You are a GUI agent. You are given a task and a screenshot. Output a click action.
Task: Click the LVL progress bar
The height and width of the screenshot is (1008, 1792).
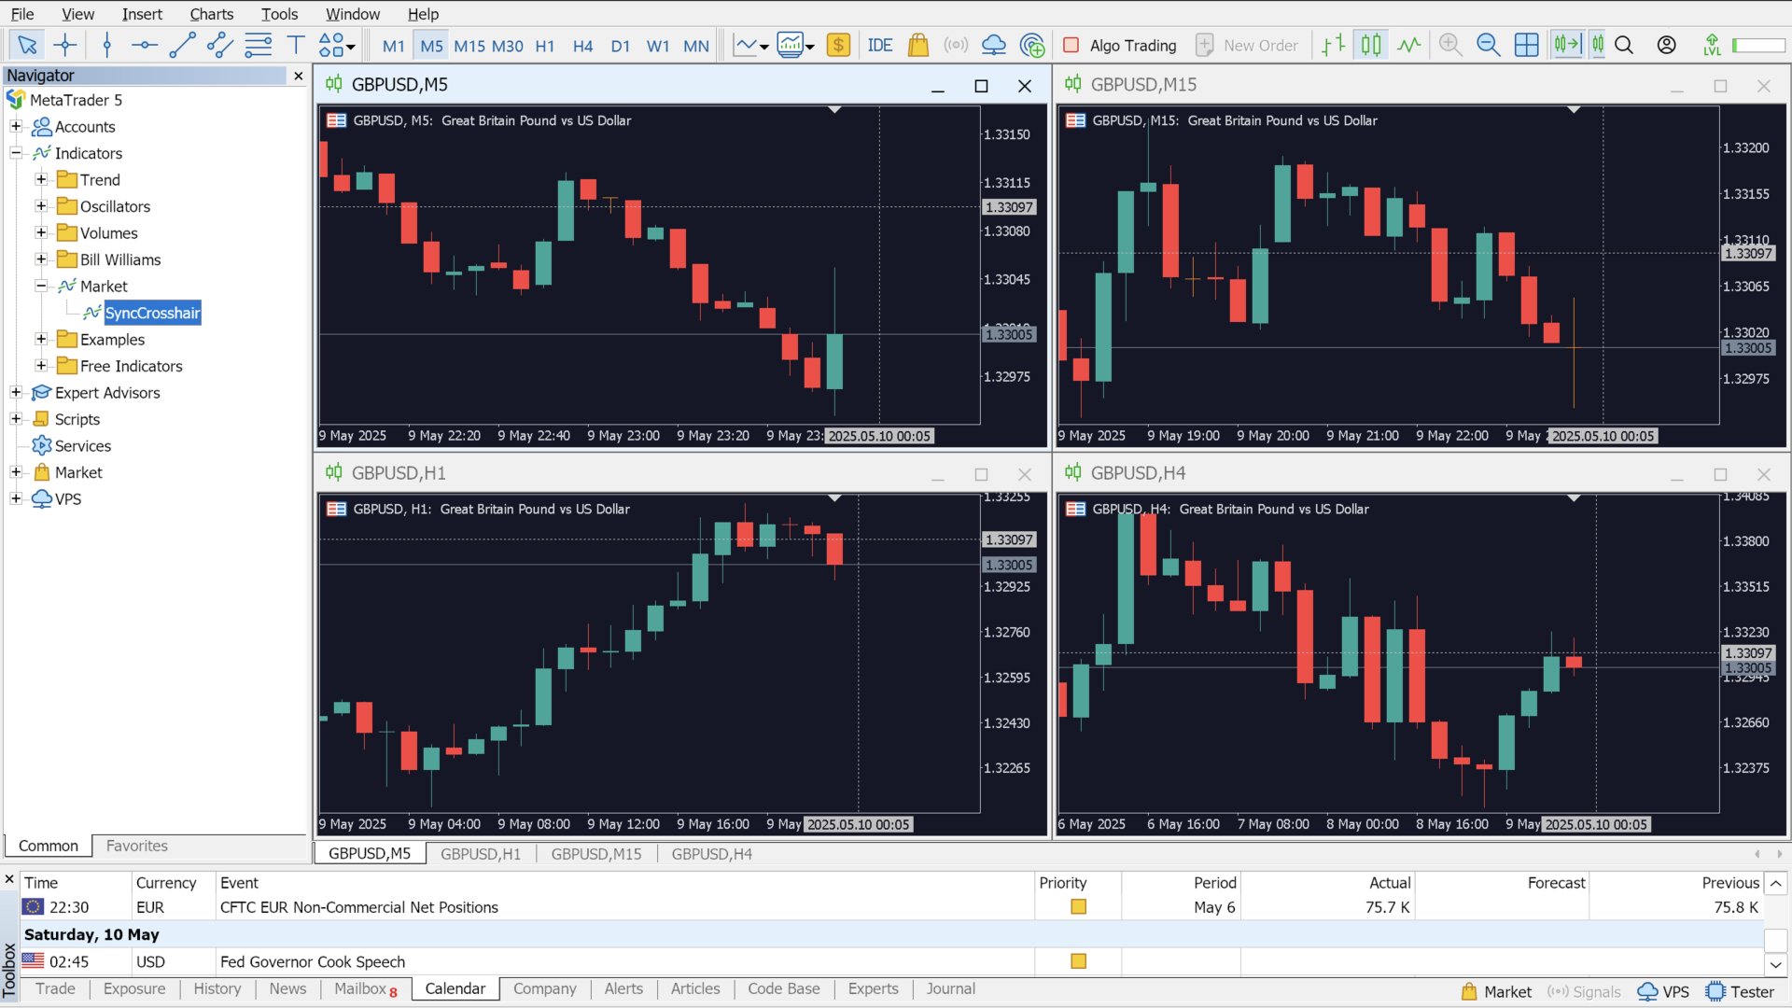[1758, 45]
